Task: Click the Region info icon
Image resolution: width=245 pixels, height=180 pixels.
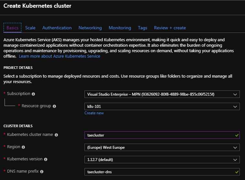Action: [x=23, y=147]
